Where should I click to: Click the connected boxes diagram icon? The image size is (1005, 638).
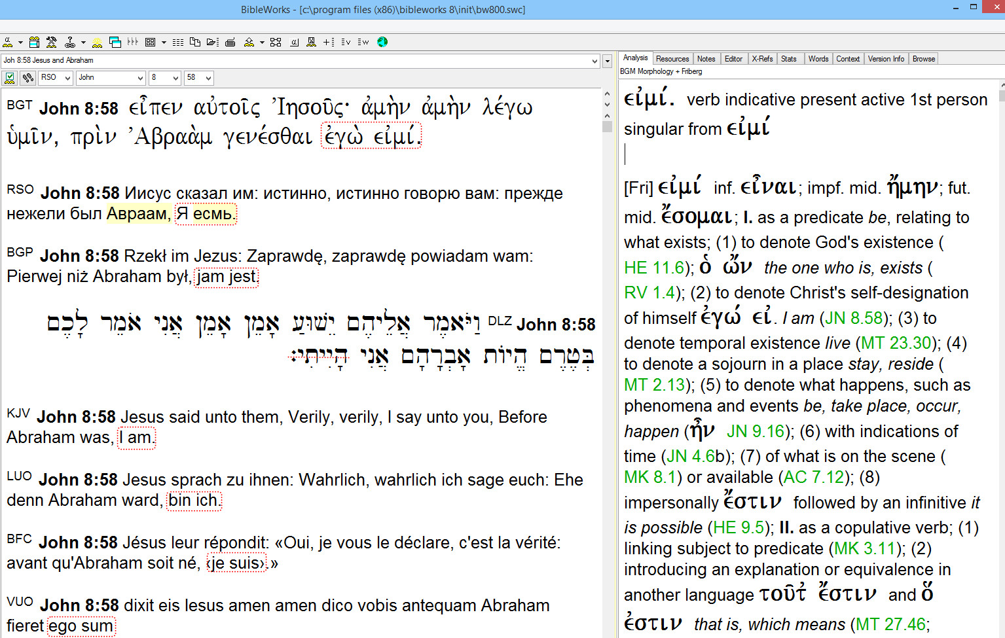[x=276, y=43]
